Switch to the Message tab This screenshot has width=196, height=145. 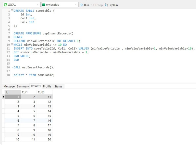[x=9, y=86]
